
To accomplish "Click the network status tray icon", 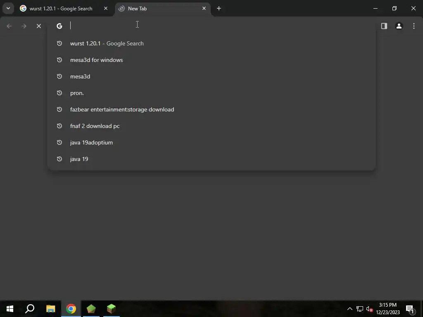I will [x=360, y=309].
